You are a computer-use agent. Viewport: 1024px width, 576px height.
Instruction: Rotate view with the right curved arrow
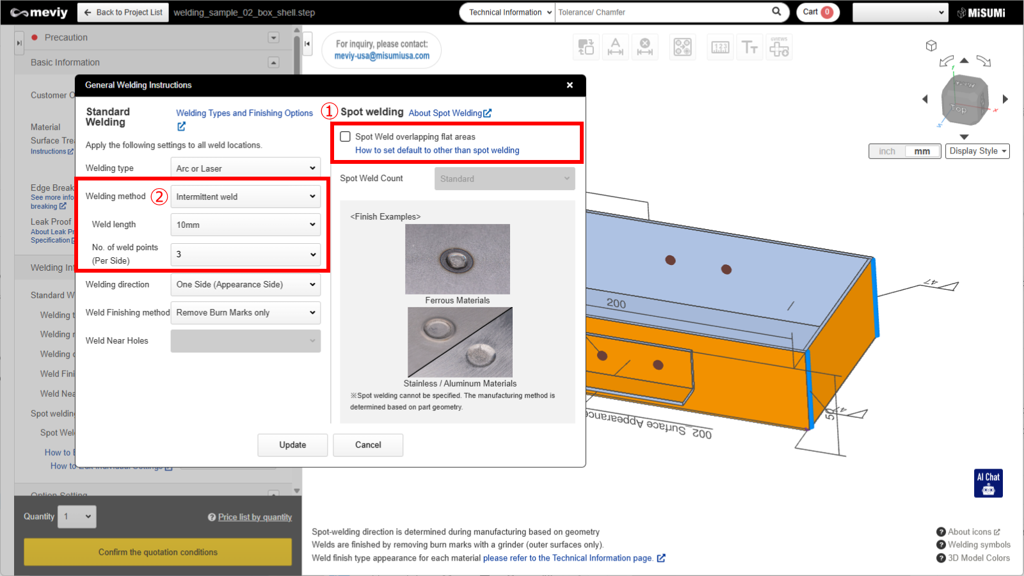tap(984, 61)
